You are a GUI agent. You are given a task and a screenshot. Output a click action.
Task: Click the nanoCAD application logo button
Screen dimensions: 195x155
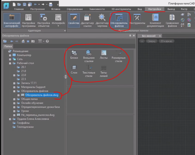[x=6, y=6]
